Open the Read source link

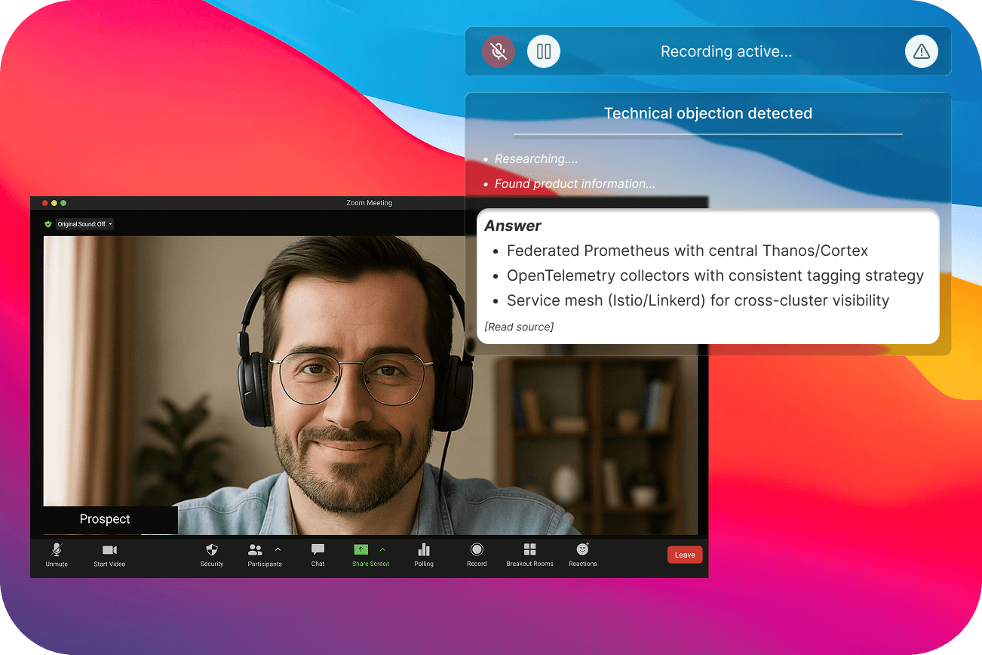519,327
